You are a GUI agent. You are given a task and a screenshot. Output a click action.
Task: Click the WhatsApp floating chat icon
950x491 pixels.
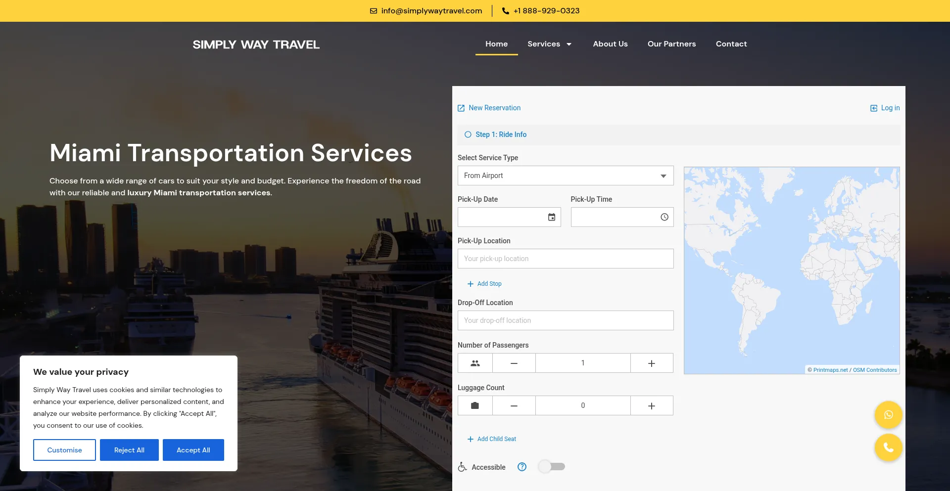[888, 415]
